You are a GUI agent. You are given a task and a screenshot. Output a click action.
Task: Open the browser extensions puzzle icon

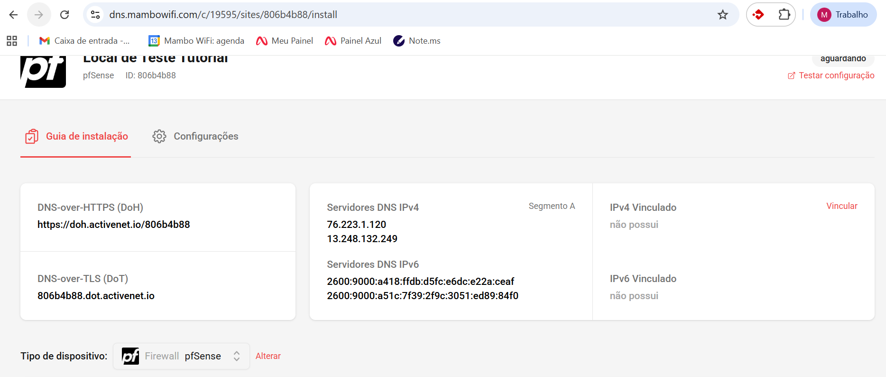[x=784, y=15]
